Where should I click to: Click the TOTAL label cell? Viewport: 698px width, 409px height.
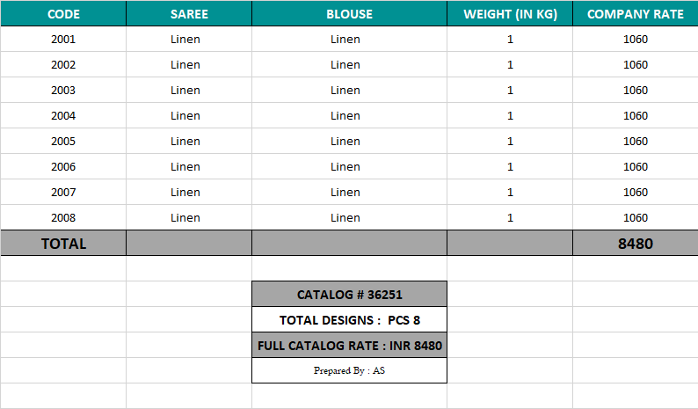[x=63, y=244]
